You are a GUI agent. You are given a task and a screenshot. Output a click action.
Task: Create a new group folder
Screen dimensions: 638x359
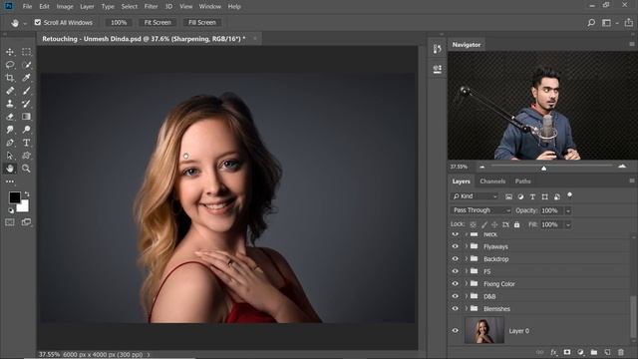(x=594, y=352)
